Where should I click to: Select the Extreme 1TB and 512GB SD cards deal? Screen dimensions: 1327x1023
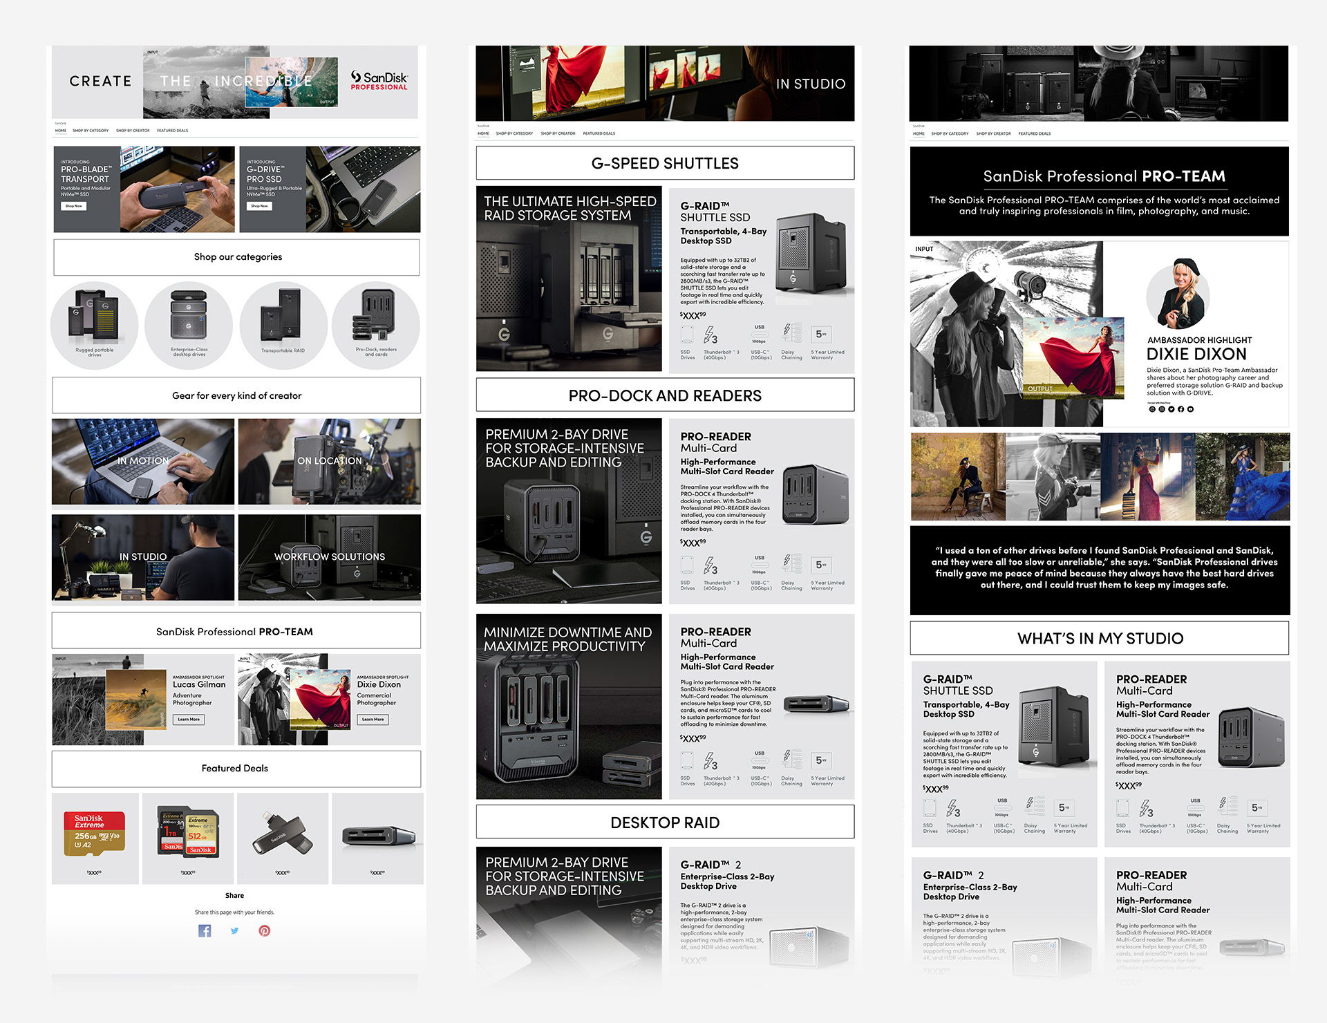coord(188,838)
